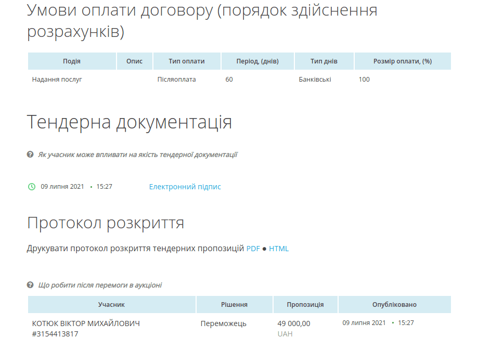The height and width of the screenshot is (350, 478).
Task: Open 'Як учасник може впливати на якість' hint
Action: 137,154
